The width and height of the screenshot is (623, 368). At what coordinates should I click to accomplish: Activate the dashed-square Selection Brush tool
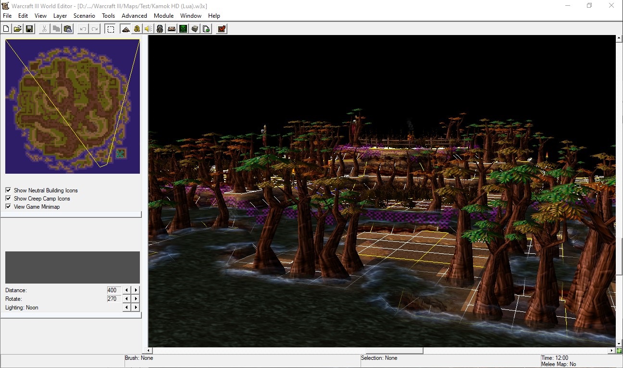pos(111,29)
